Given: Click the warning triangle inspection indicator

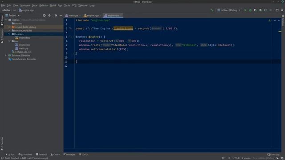Looking at the screenshot, I should click(x=270, y=20).
